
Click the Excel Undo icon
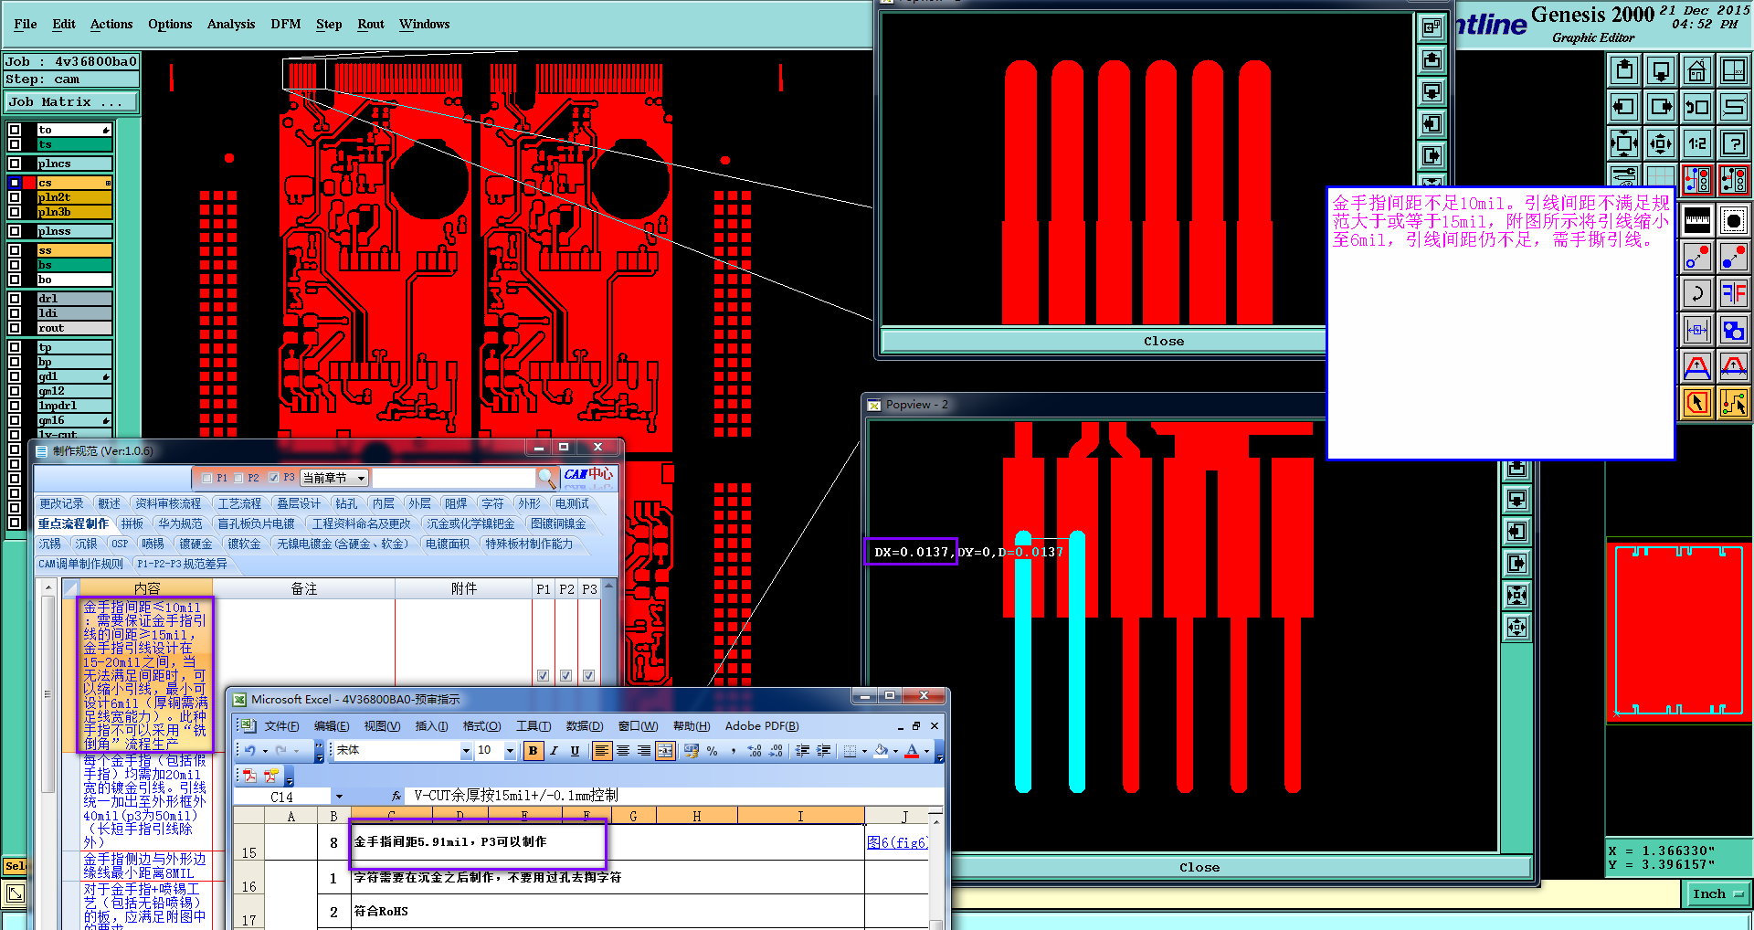point(249,751)
